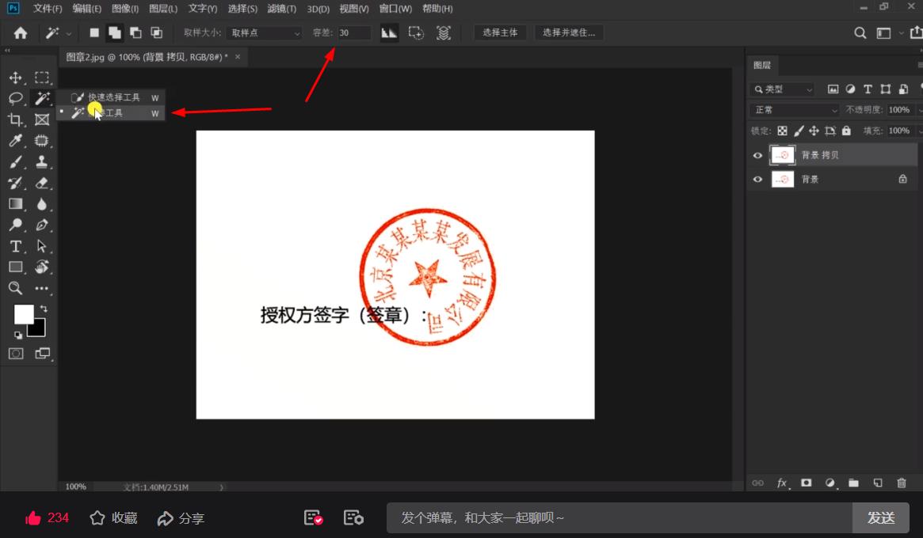
Task: Open the white foreground color swatch
Action: [23, 314]
